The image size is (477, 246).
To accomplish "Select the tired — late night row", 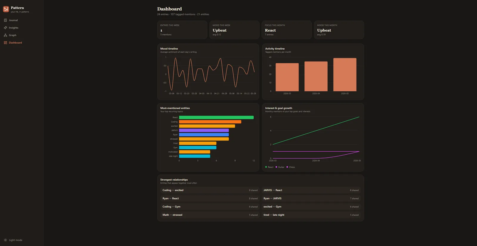I will [311, 215].
